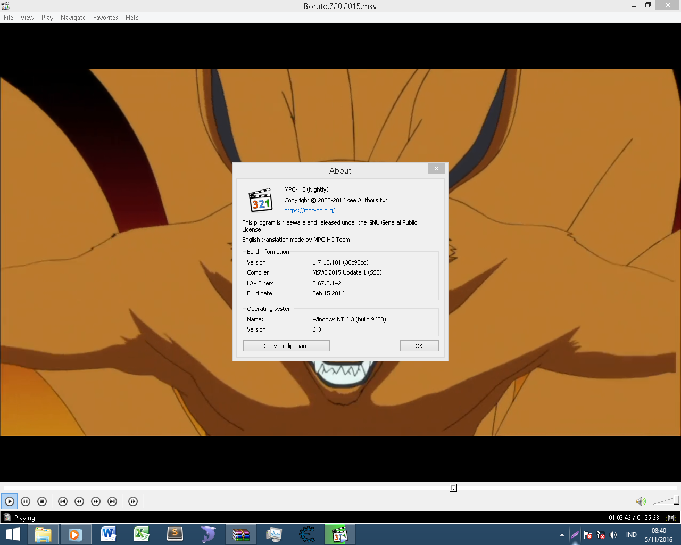Stop playback with the Stop button

click(x=42, y=501)
